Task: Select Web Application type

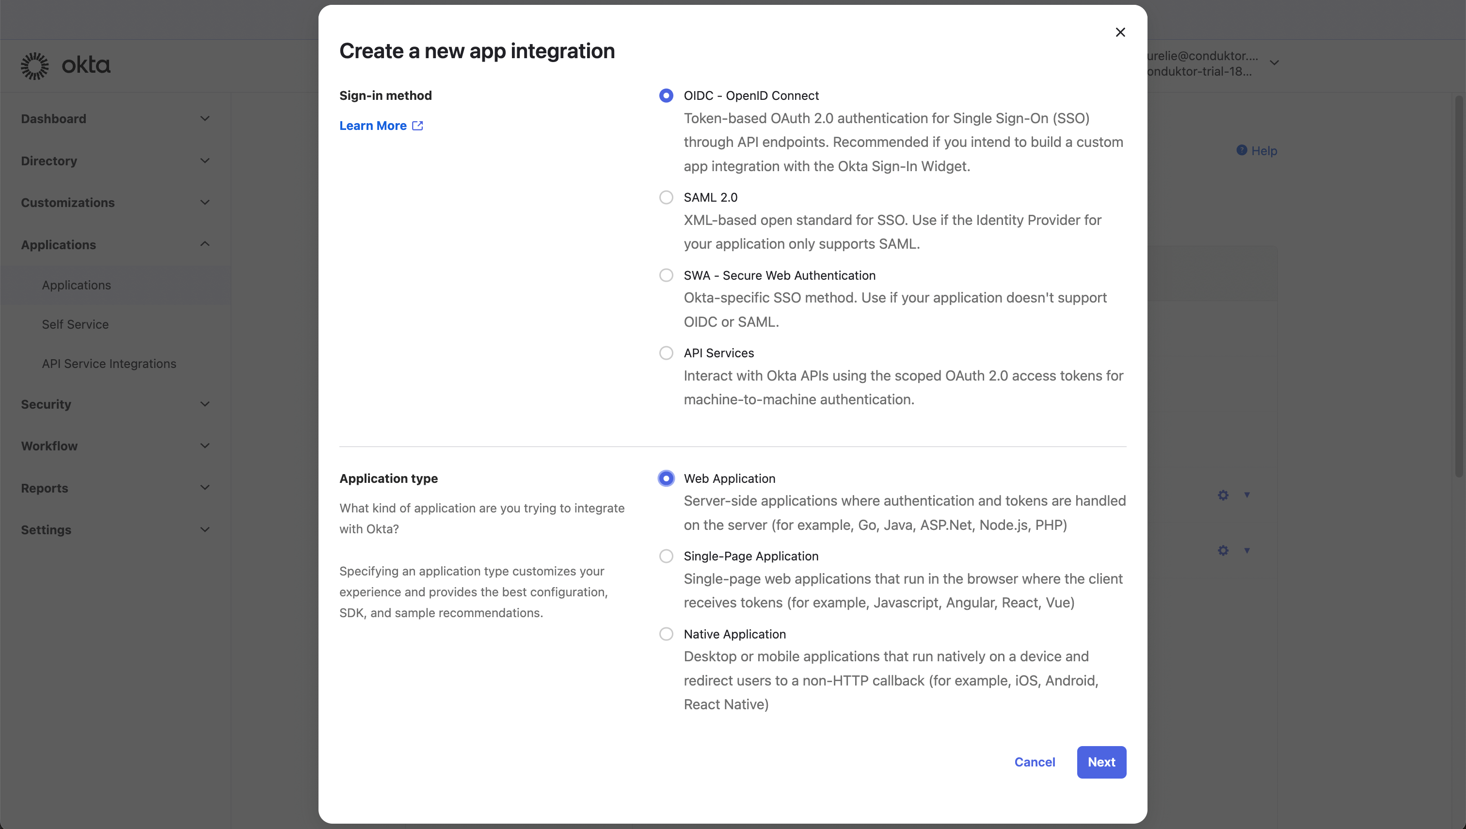Action: [x=666, y=478]
